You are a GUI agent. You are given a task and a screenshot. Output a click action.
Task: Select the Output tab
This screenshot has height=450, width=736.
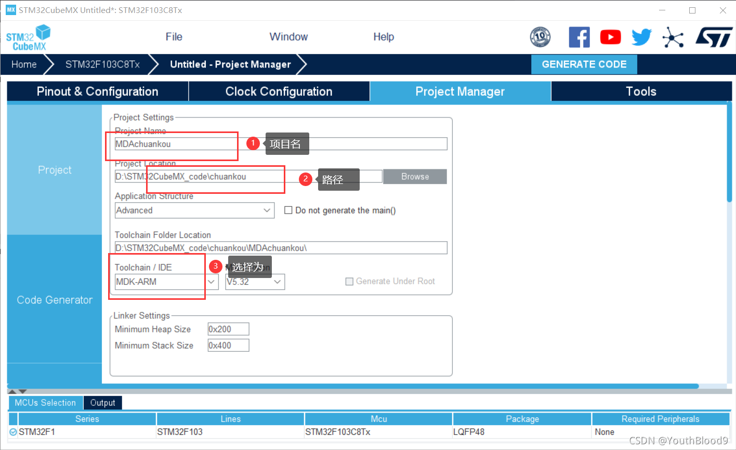click(x=102, y=403)
